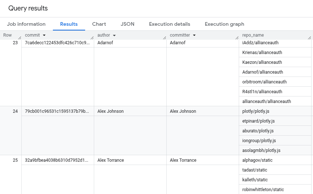Open the committer column dropdown arrow
Viewport: 313px width, 194px height.
[x=194, y=35]
